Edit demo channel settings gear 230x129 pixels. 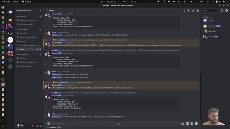click(41, 49)
